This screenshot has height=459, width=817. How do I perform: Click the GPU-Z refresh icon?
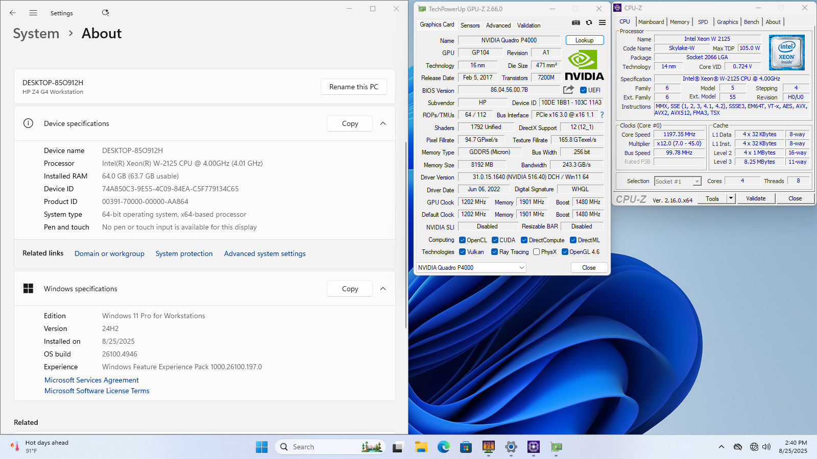[x=589, y=22]
